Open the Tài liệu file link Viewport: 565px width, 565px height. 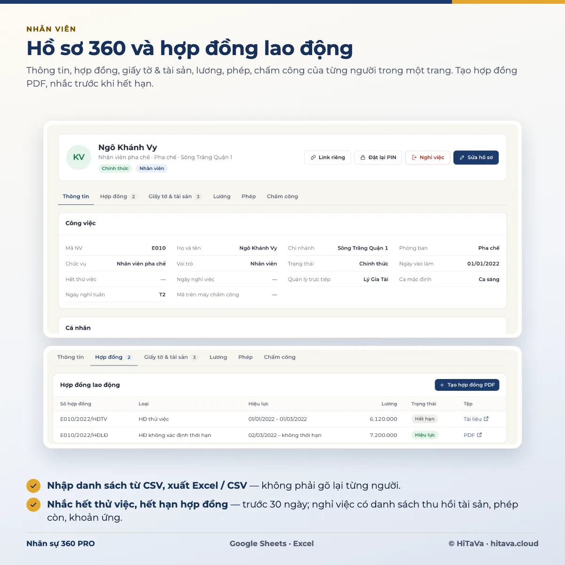click(476, 419)
